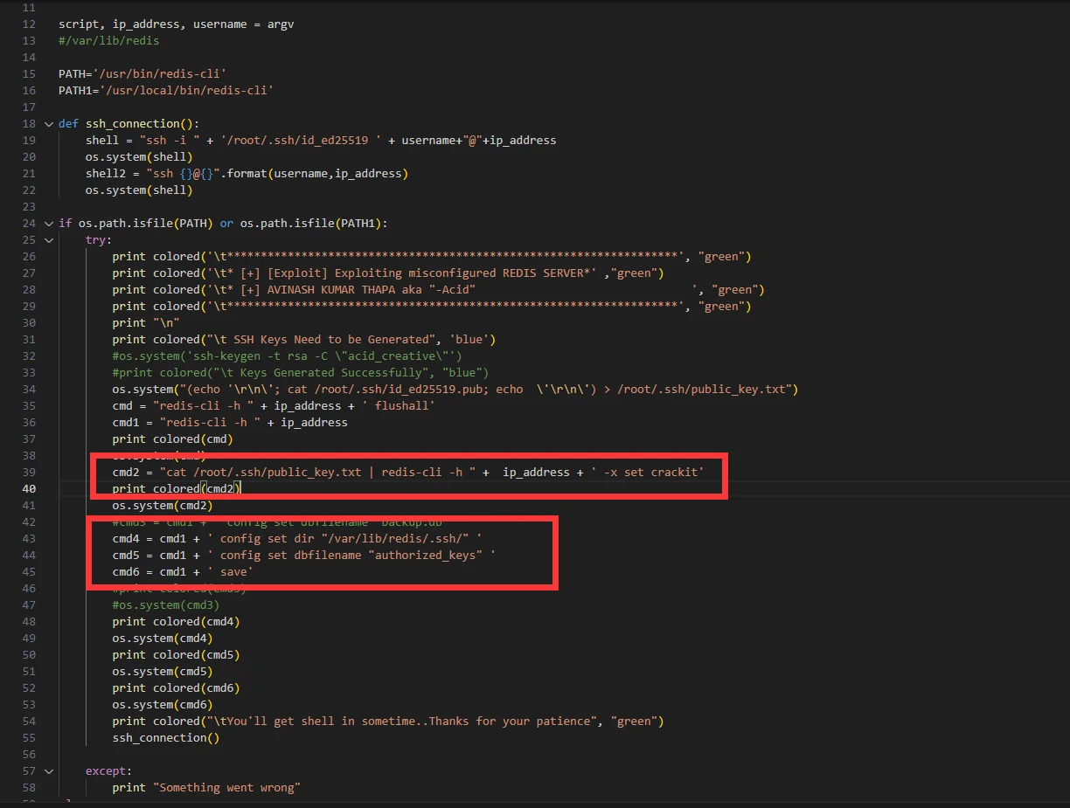Click the 'AVINASH KUMAR THAPA' print line

[x=439, y=289]
